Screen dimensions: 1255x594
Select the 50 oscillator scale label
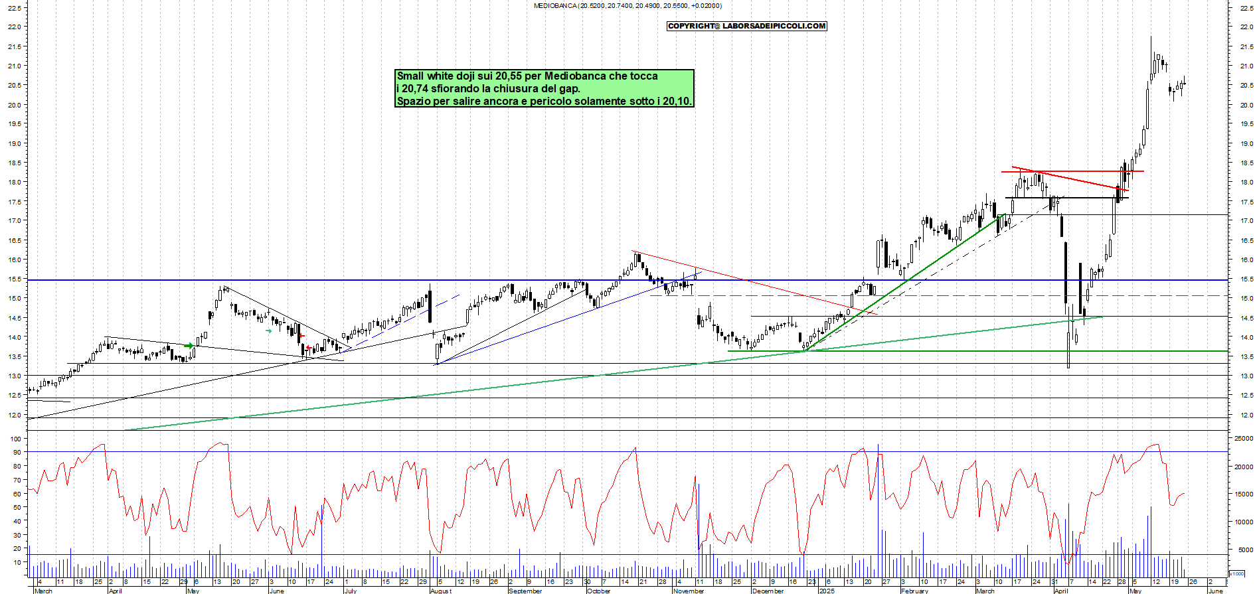pyautogui.click(x=17, y=508)
